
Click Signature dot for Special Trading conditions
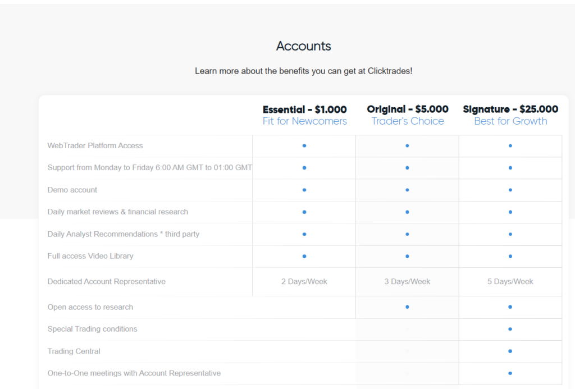(510, 329)
